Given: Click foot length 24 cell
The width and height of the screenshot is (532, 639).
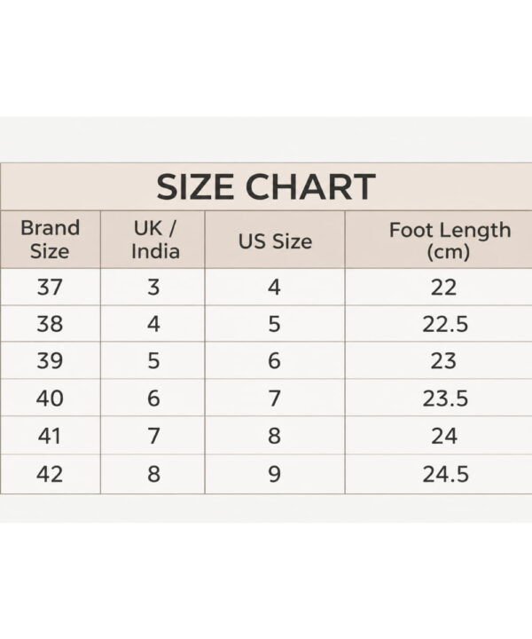Looking at the screenshot, I should [438, 436].
